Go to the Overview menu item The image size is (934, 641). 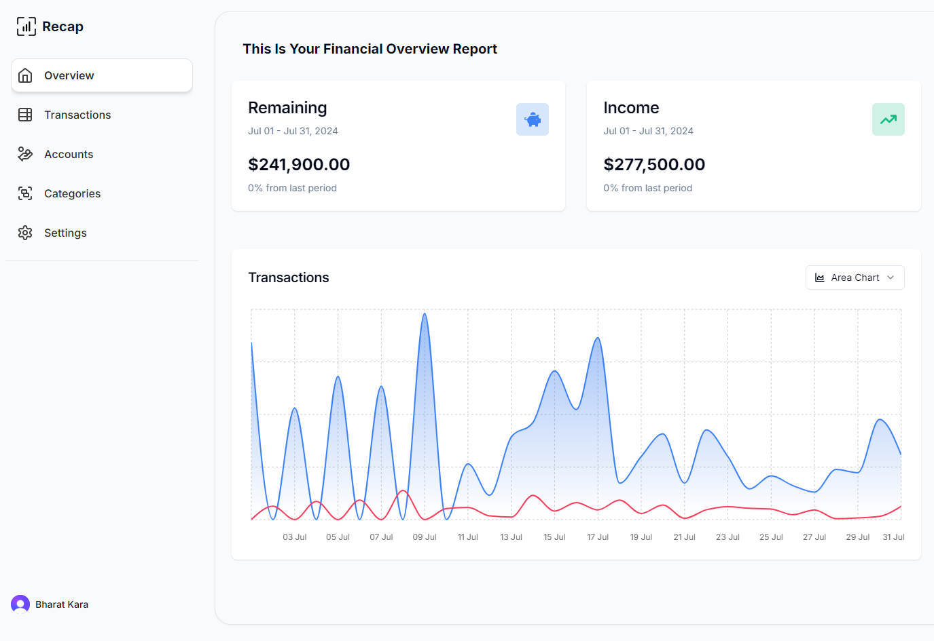(x=102, y=75)
